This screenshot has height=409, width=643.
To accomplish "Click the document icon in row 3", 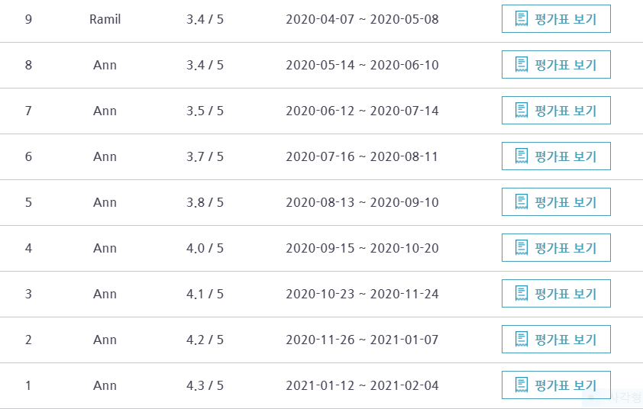I will [522, 294].
